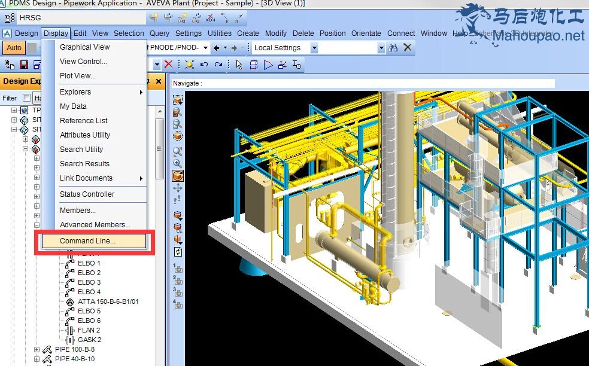This screenshot has height=366, width=589.
Task: Open the Utilities menu
Action: [x=219, y=33]
